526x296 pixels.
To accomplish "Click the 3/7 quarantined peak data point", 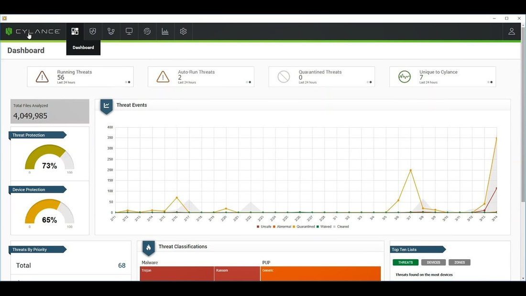I will coord(411,170).
